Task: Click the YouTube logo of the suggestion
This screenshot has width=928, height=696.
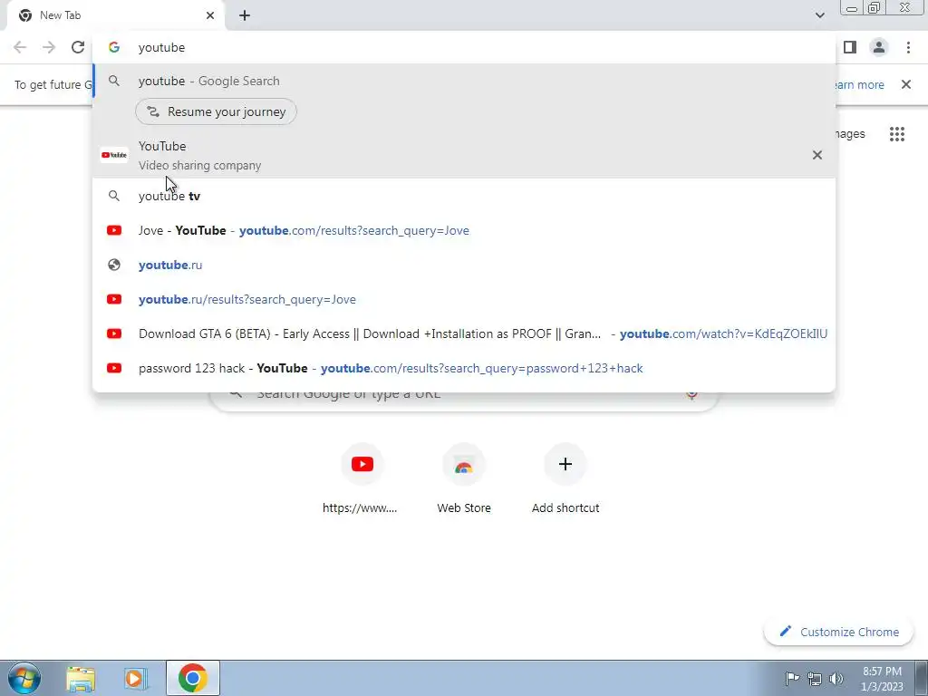Action: click(x=114, y=155)
